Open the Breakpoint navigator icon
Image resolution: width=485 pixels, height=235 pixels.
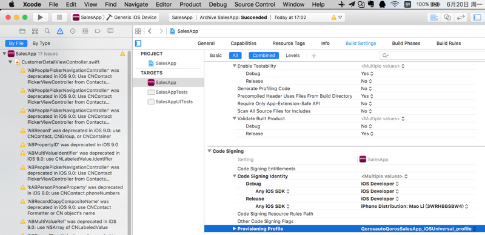98,31
